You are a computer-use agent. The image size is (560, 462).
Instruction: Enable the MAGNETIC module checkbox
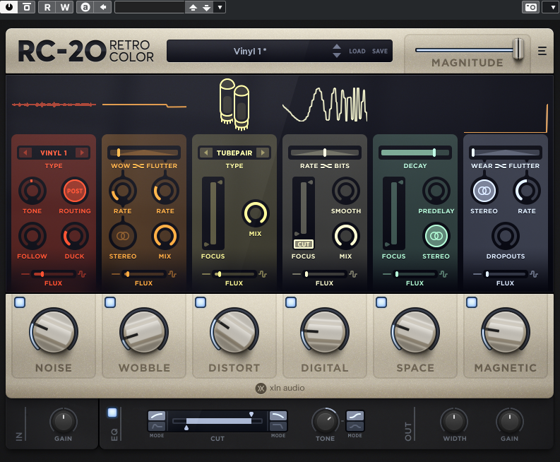(x=472, y=302)
